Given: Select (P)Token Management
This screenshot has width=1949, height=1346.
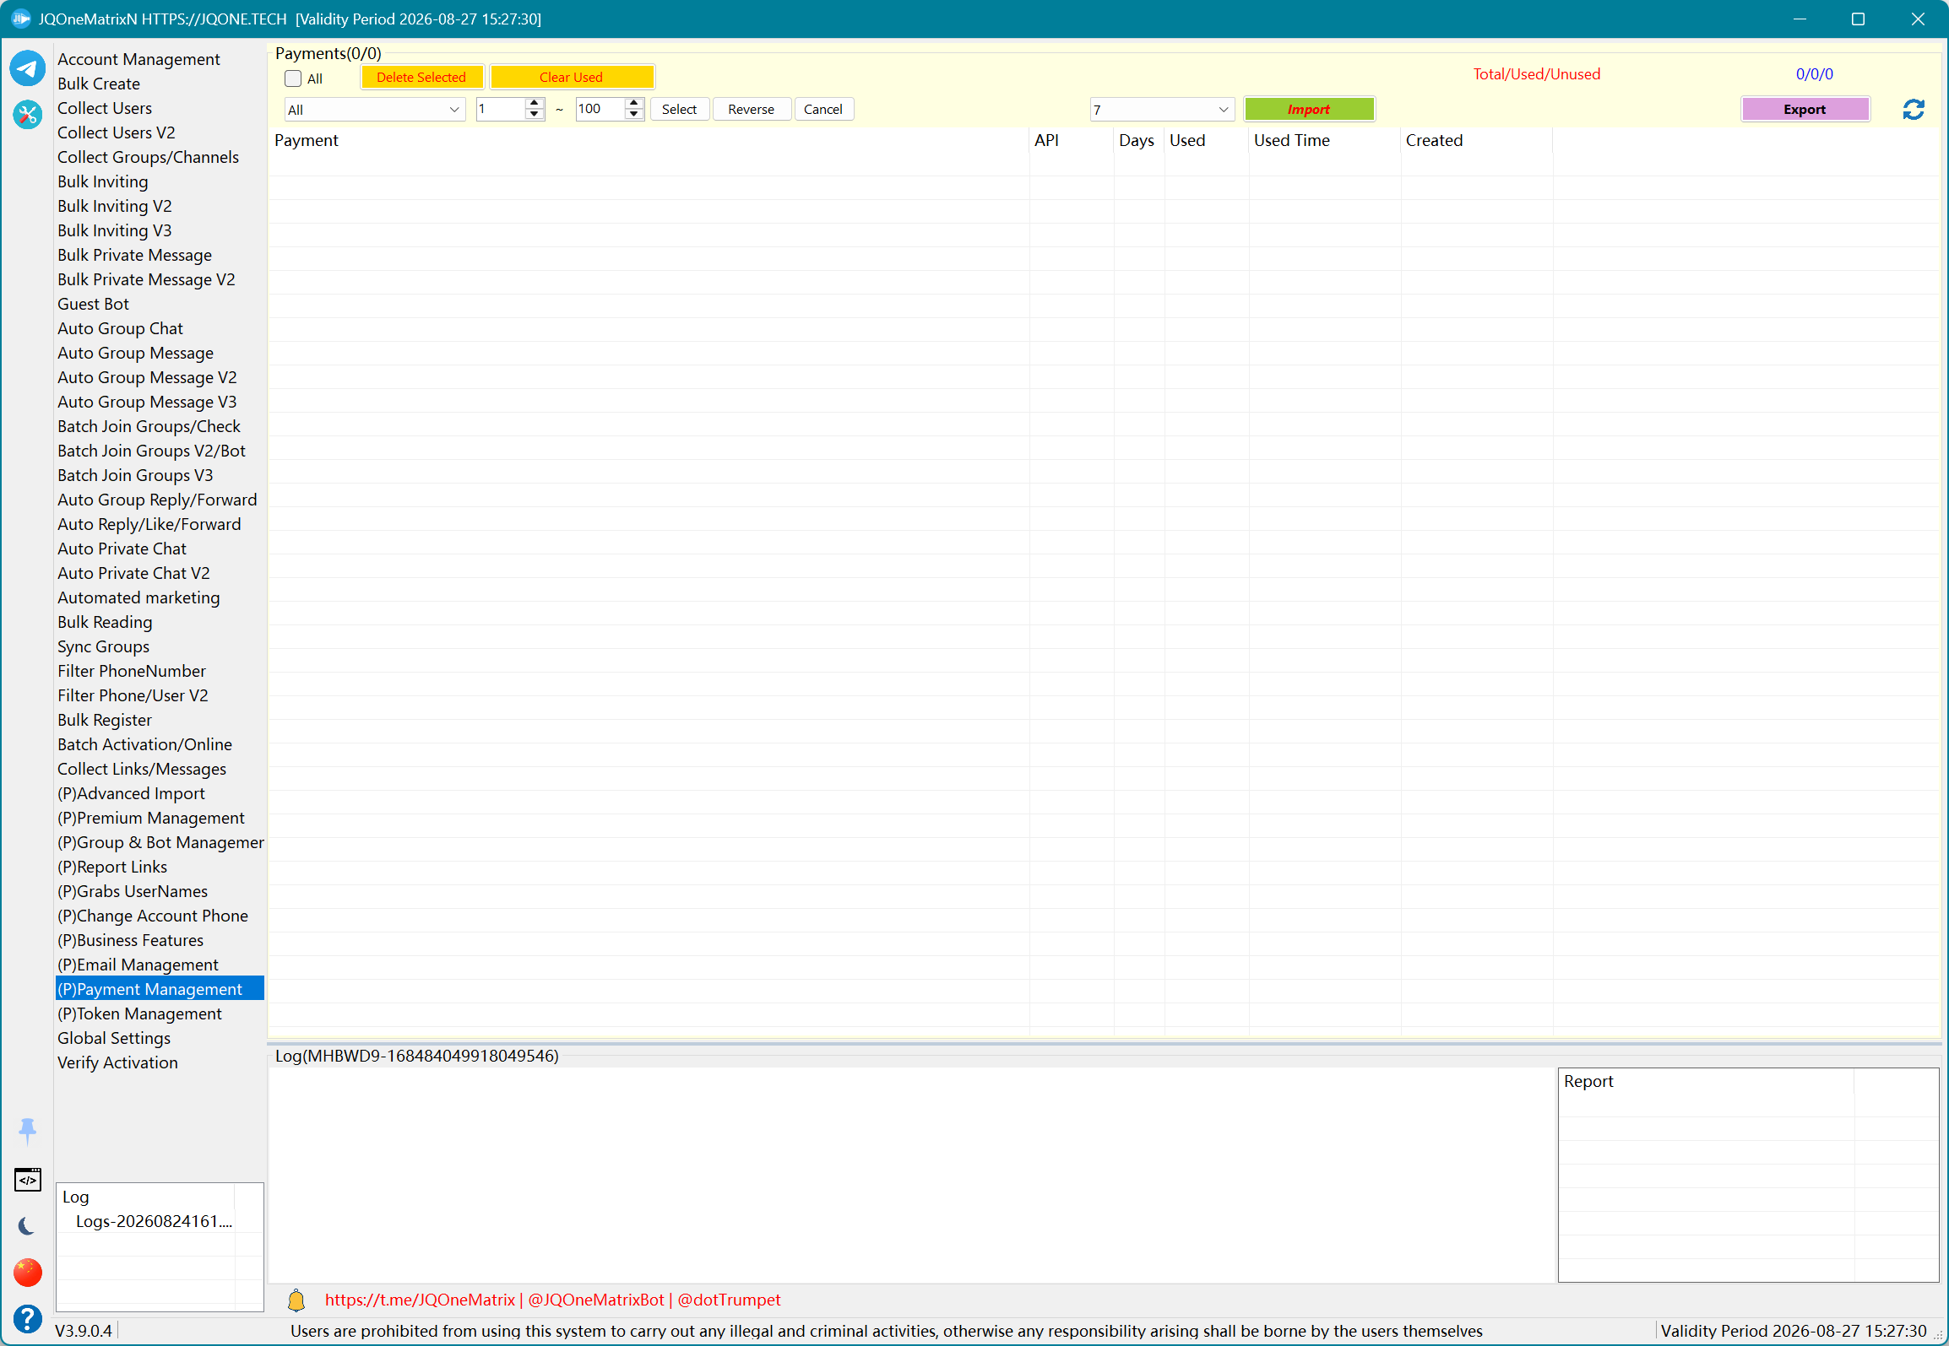Looking at the screenshot, I should click(139, 1014).
